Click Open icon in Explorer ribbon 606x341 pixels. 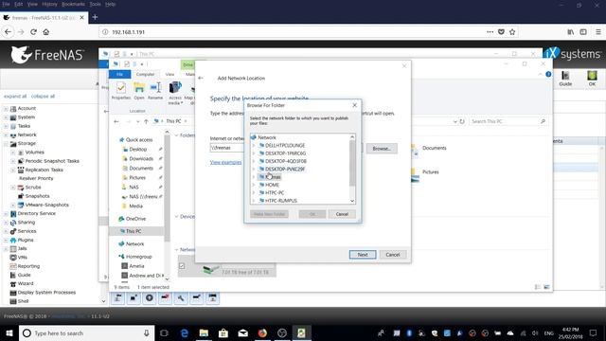139,91
